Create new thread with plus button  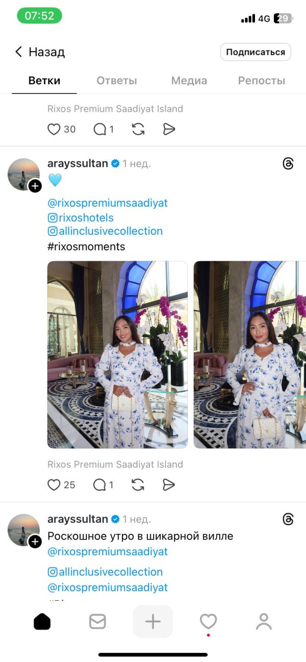tap(153, 621)
